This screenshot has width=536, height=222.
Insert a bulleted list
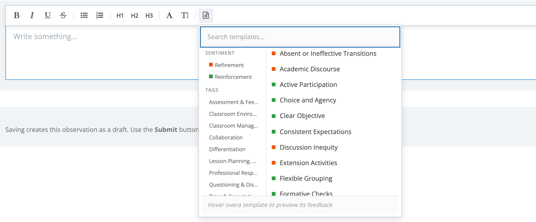[x=84, y=16]
